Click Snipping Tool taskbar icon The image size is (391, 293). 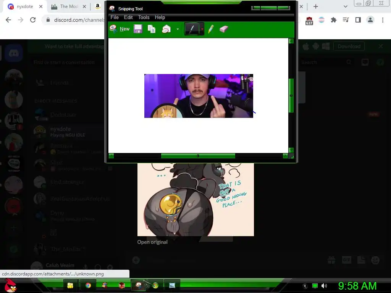click(138, 285)
